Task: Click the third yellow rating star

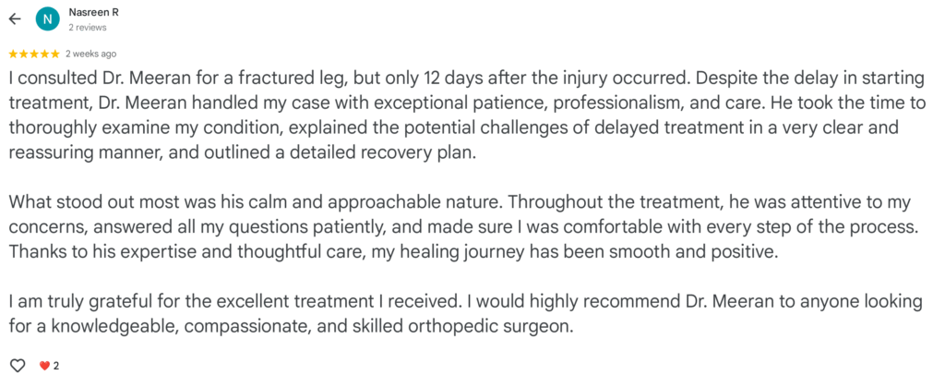Action: click(x=34, y=54)
